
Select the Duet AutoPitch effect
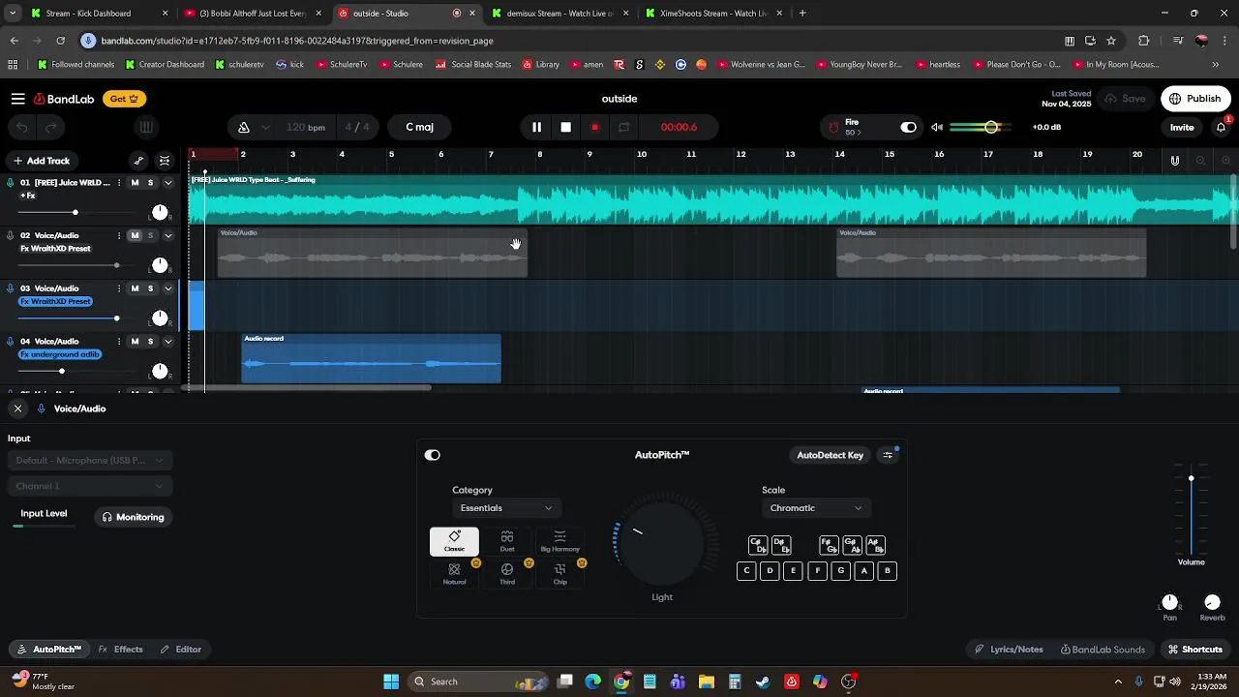coord(507,541)
